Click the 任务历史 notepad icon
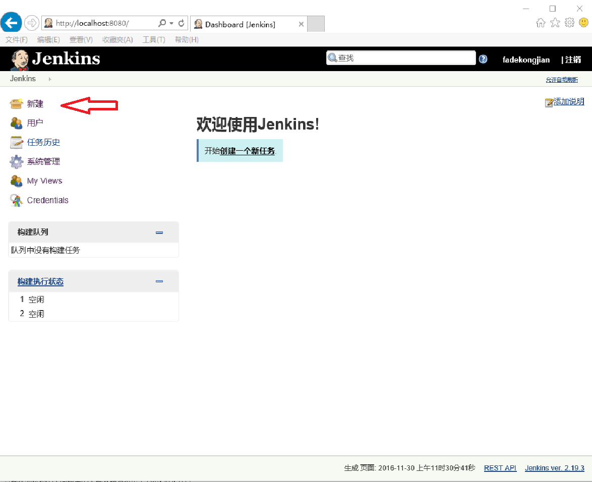This screenshot has height=482, width=592. pyautogui.click(x=16, y=142)
